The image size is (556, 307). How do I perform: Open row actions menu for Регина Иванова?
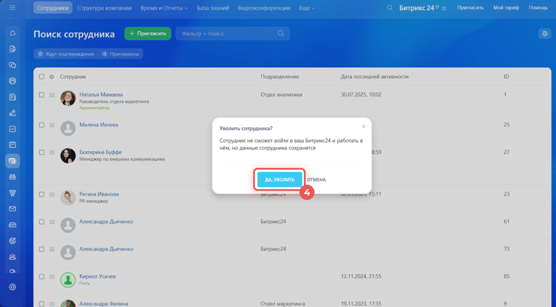[52, 194]
